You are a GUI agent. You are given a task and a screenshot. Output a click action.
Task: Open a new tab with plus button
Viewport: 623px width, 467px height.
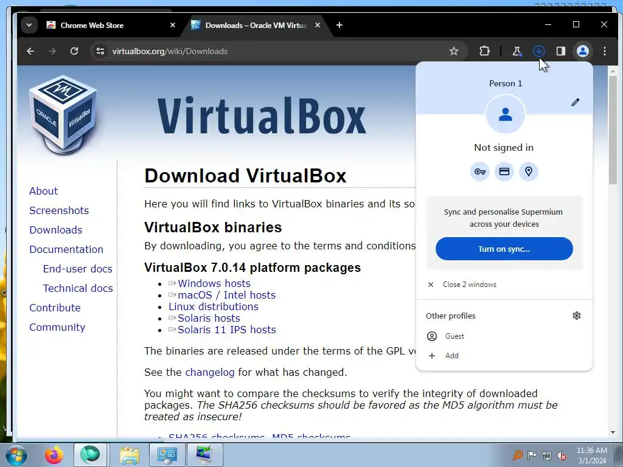click(339, 25)
